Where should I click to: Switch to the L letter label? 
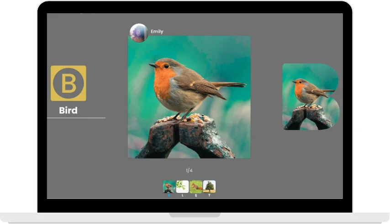[182, 195]
